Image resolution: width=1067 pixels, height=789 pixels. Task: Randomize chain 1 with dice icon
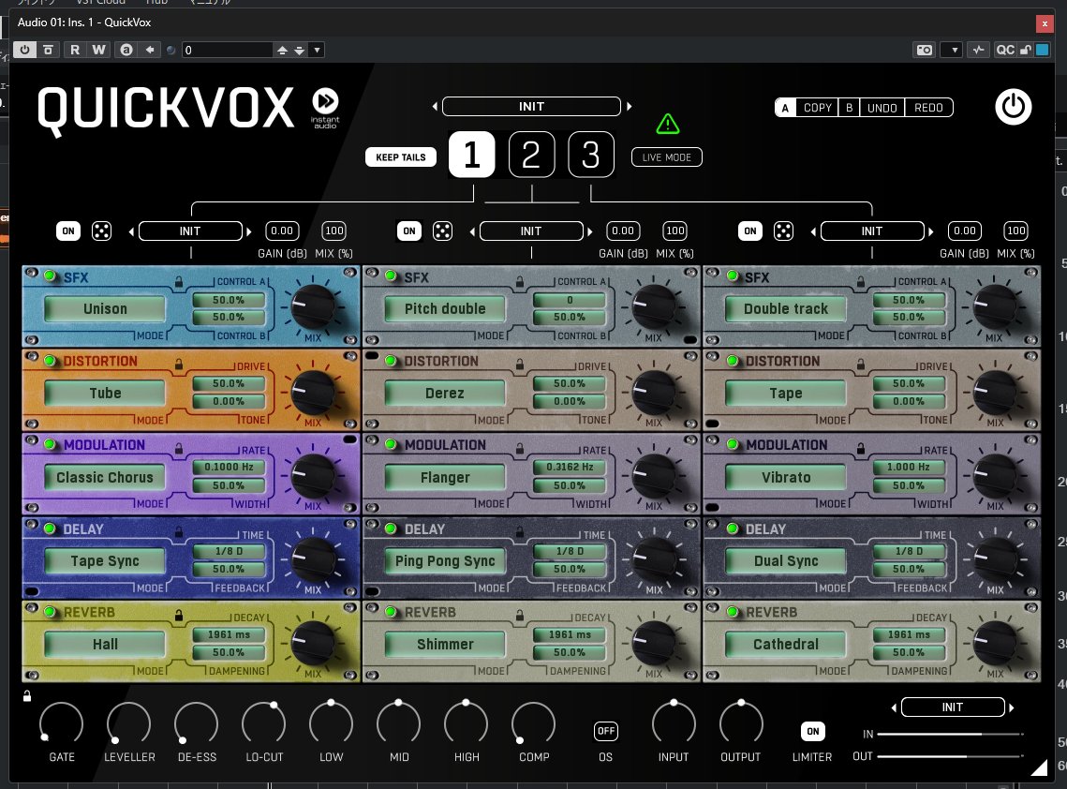click(x=101, y=231)
